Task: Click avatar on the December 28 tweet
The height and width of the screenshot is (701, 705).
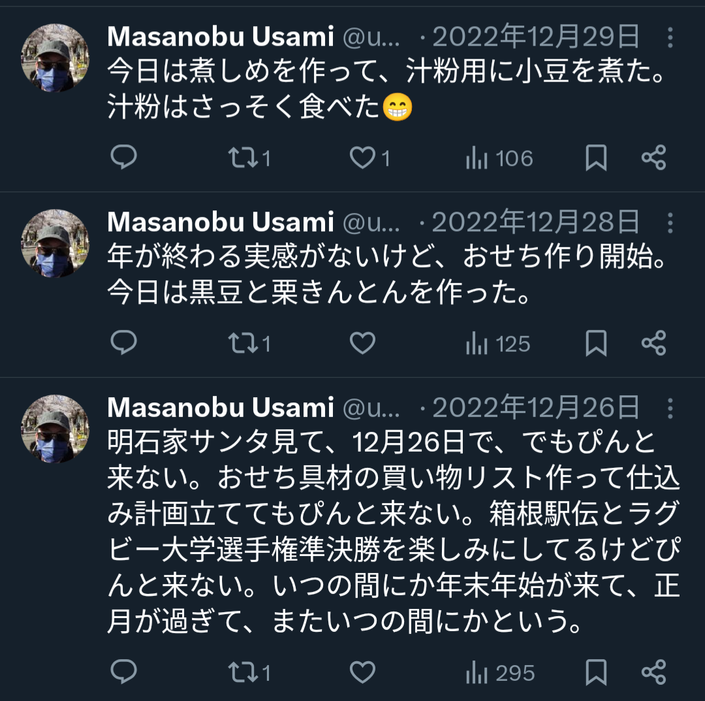Action: 55,243
